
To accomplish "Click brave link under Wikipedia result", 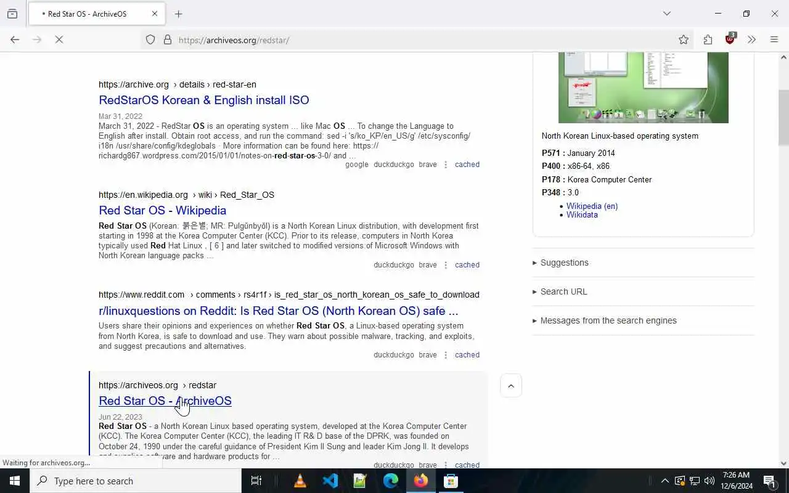I will point(428,265).
